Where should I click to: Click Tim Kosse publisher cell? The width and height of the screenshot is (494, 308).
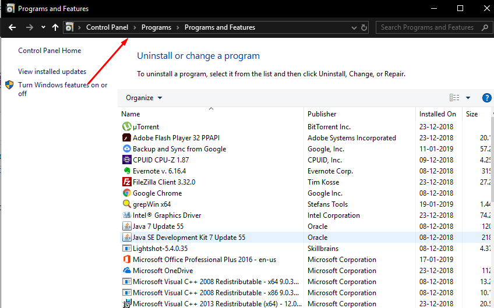(323, 182)
